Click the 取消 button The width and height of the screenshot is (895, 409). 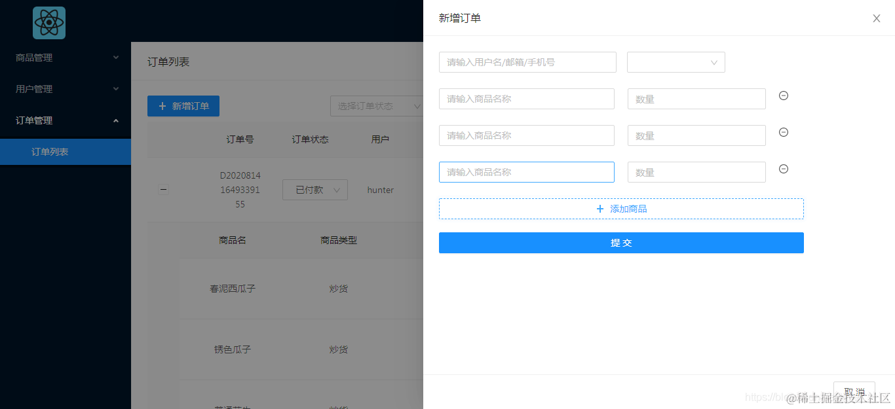854,392
